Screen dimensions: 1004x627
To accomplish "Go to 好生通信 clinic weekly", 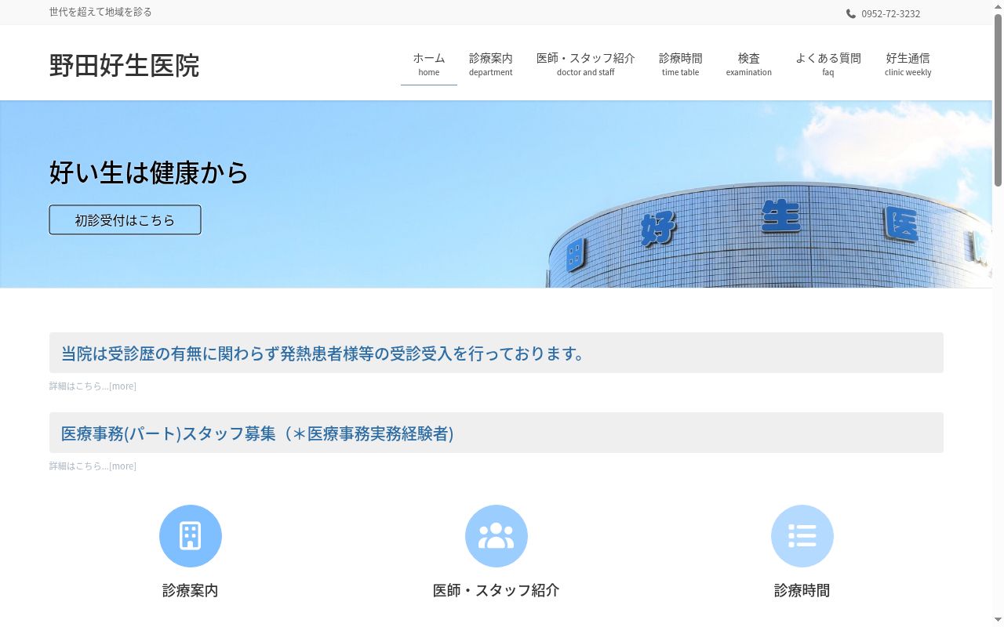I will [x=908, y=64].
